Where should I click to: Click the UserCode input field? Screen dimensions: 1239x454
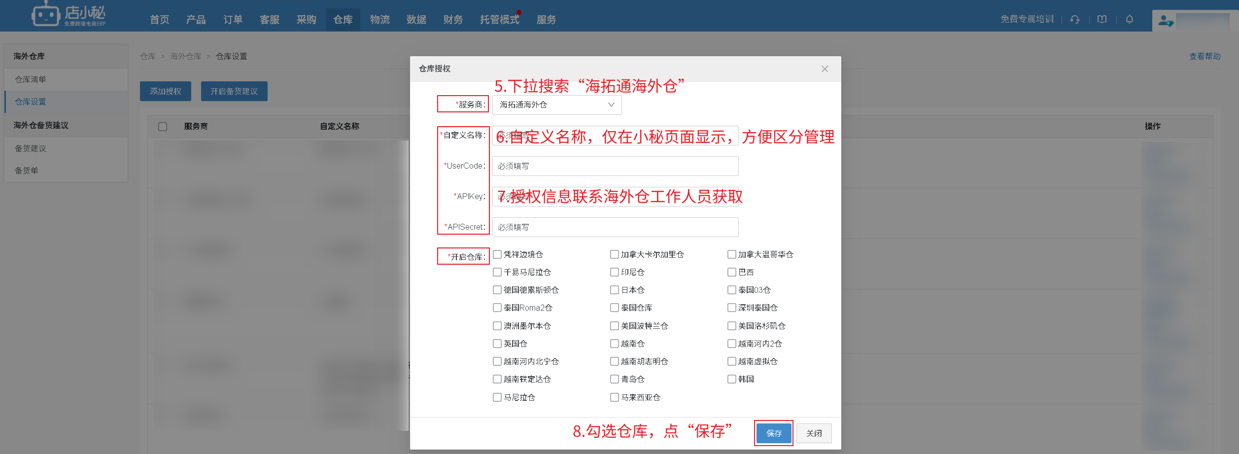click(x=615, y=166)
